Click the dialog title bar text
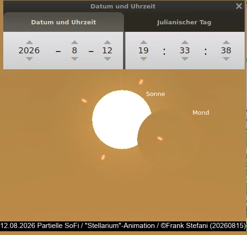The height and width of the screenshot is (235, 247). click(123, 6)
